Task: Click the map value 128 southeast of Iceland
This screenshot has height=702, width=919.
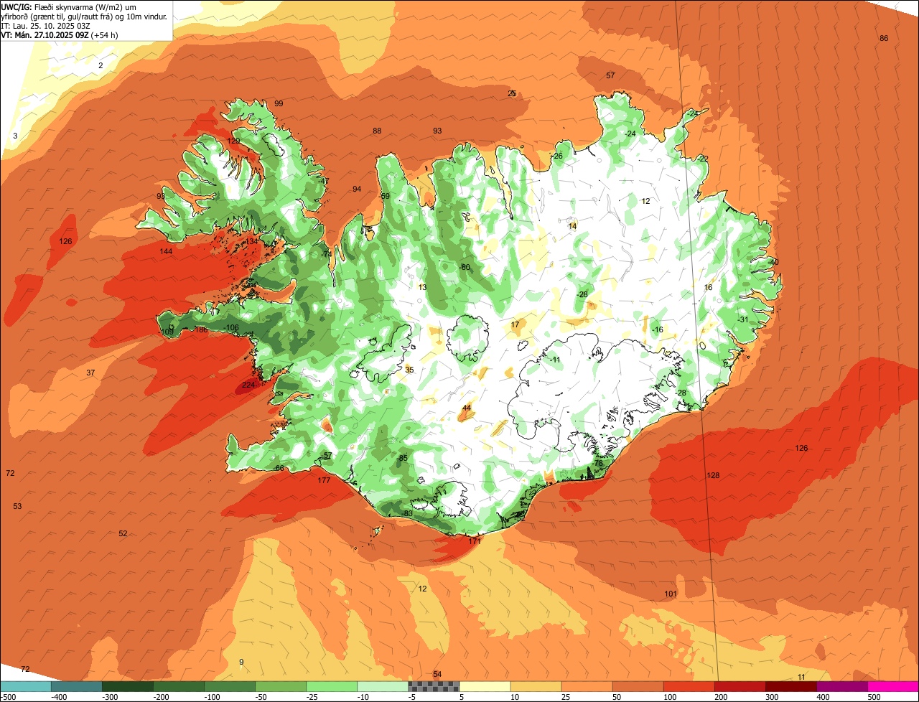Action: click(713, 476)
